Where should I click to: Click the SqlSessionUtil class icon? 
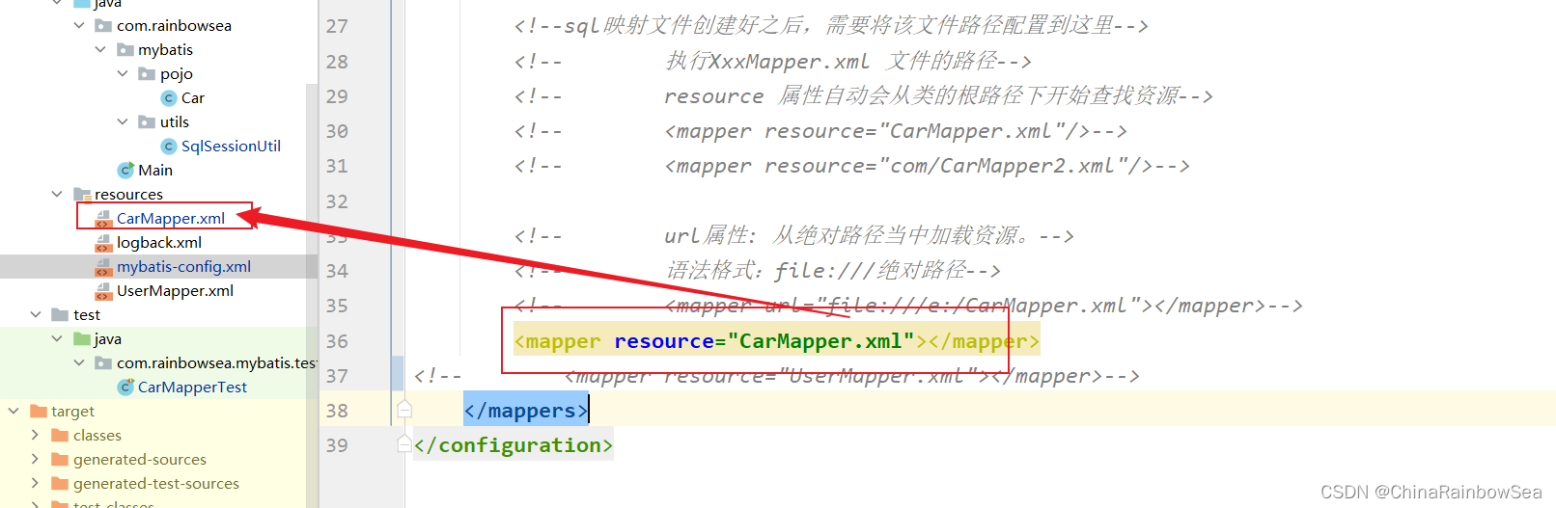169,147
